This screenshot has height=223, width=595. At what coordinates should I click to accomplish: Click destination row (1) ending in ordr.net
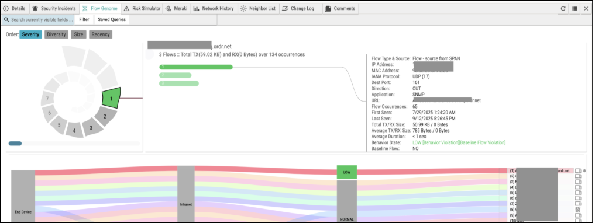pos(541,170)
